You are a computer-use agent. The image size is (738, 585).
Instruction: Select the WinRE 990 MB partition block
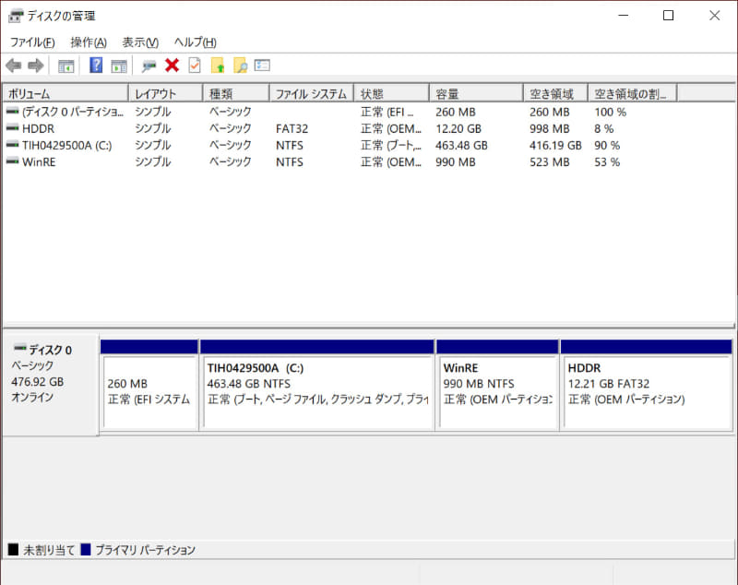497,385
